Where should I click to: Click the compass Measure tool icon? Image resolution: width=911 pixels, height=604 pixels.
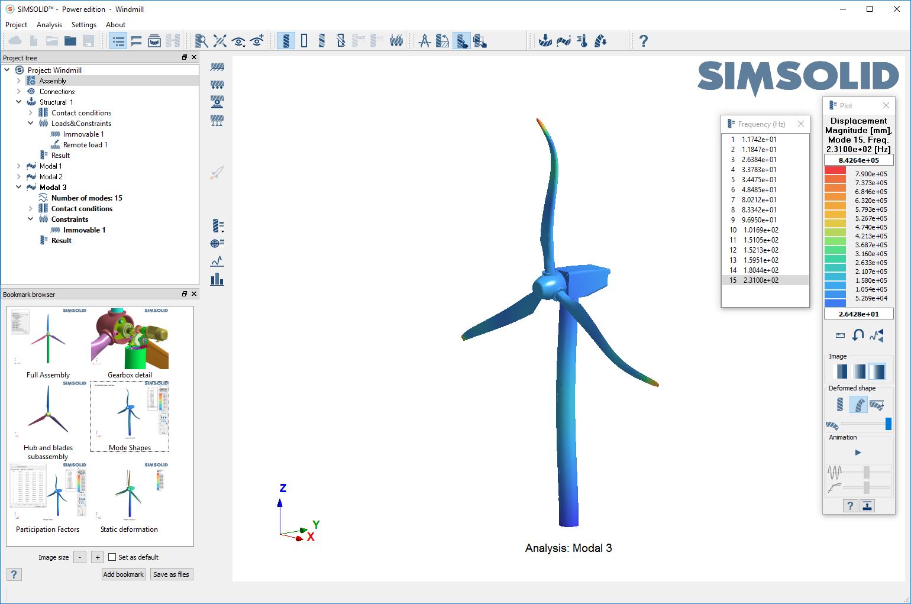424,41
